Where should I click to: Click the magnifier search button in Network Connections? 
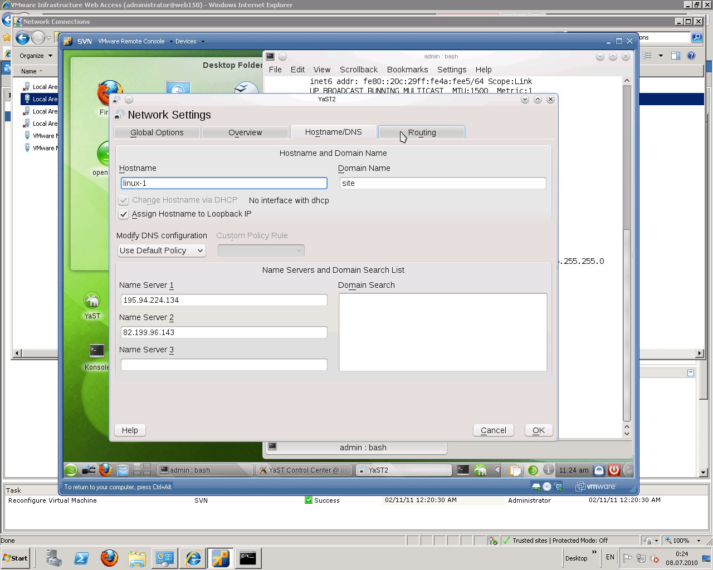697,37
